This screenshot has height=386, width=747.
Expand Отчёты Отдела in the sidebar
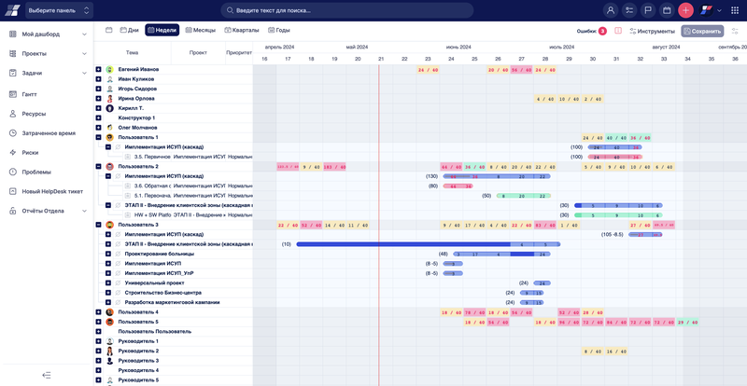pyautogui.click(x=84, y=211)
